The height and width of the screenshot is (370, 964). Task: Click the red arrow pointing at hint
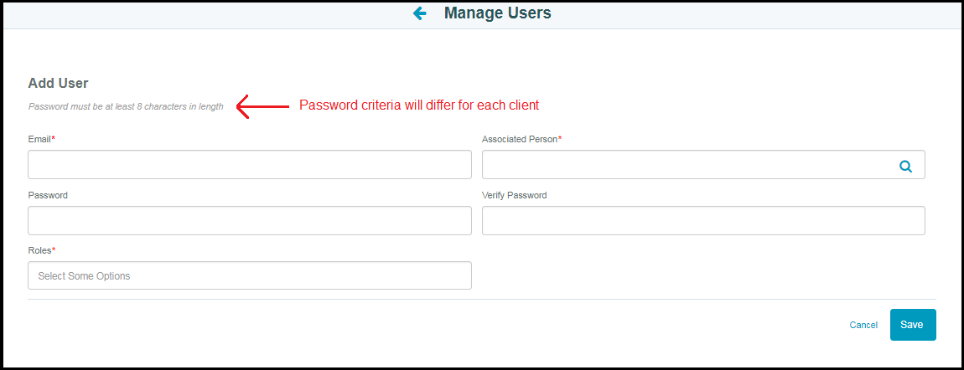click(263, 107)
